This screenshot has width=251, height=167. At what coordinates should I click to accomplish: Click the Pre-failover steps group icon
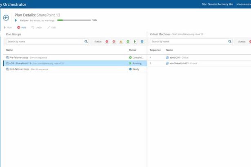[7, 57]
